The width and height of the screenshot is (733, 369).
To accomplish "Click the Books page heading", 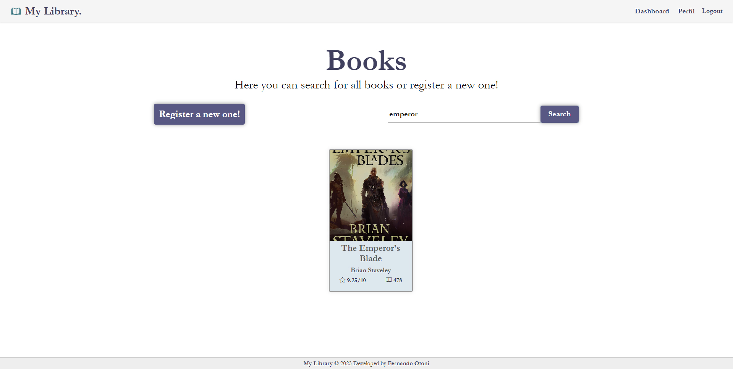I will (x=366, y=60).
